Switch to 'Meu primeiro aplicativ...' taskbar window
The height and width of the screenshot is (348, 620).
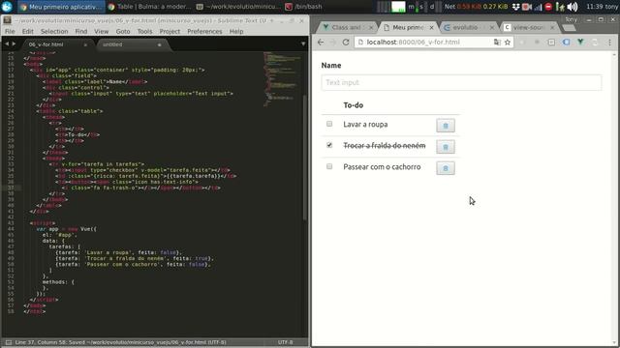61,7
